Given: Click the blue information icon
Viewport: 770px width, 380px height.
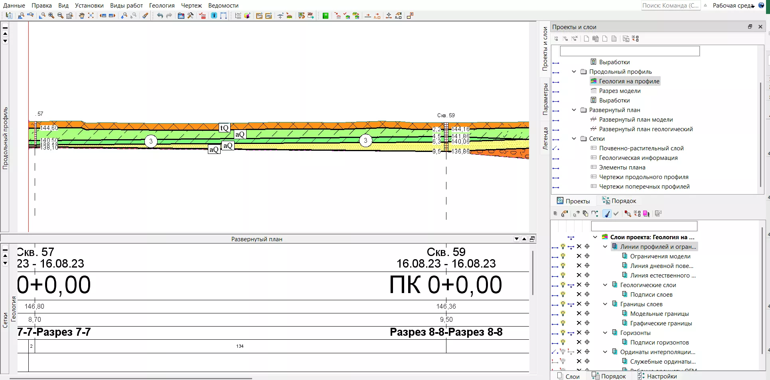Looking at the screenshot, I should click(x=214, y=16).
